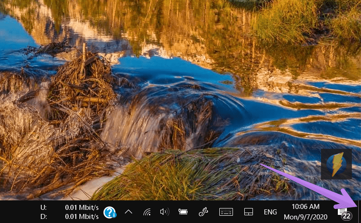The width and height of the screenshot is (361, 223).
Task: Select the download speed 0.01 Mbit/s readout
Action: tap(82, 217)
